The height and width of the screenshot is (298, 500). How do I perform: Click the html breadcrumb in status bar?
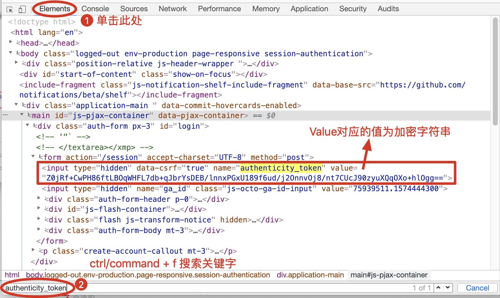click(12, 275)
